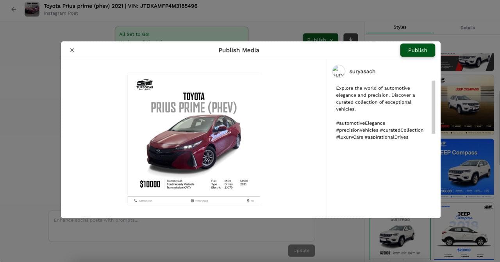Expand the Publish dropdown chevron
Image resolution: width=500 pixels, height=262 pixels.
point(332,39)
